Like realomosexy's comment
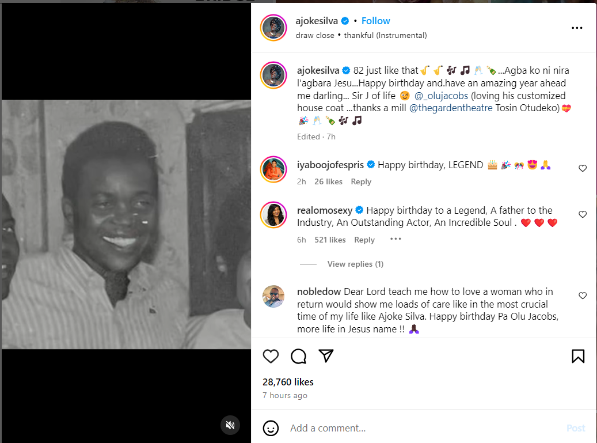Screen dimensions: 597x443 583,214
